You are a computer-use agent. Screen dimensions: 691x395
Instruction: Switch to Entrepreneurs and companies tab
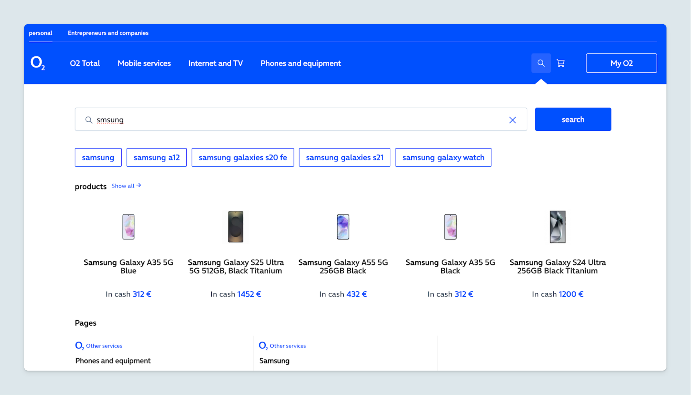[x=108, y=33]
